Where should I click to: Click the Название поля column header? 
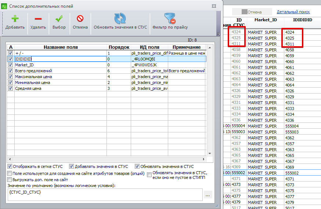coord(61,47)
